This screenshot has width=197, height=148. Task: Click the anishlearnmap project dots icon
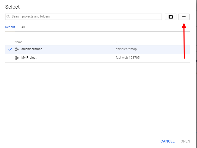tap(17, 49)
